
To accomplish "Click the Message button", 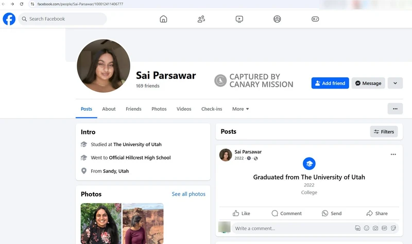I will (368, 83).
